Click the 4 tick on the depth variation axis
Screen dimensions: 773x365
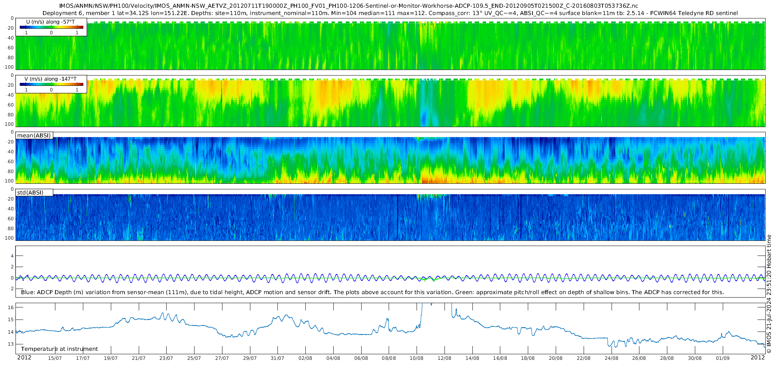pos(12,256)
